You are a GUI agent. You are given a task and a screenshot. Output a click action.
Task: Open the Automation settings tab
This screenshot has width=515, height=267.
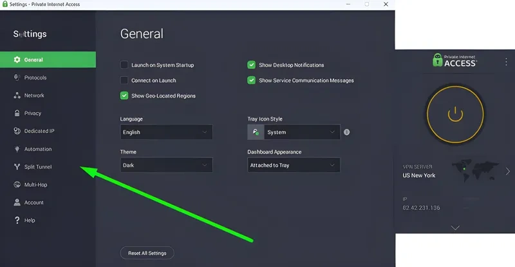(x=48, y=149)
